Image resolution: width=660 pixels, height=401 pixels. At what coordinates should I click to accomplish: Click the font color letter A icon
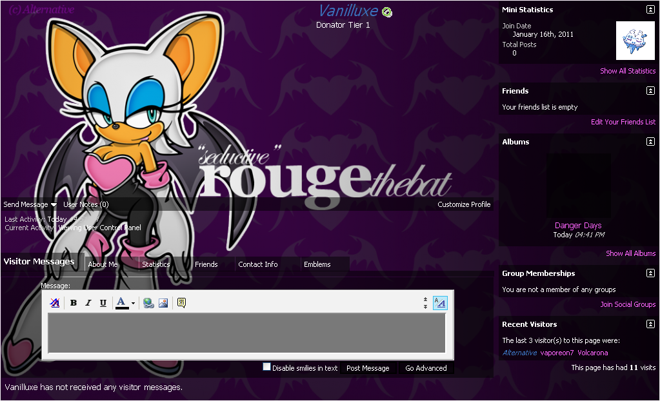click(122, 303)
